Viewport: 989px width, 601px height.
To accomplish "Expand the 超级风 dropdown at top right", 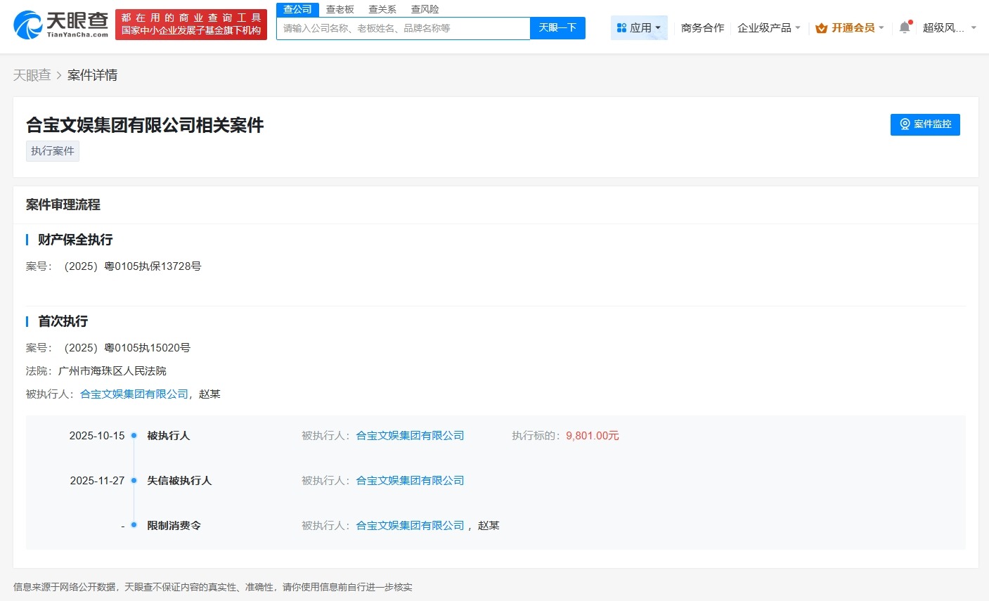I will 946,27.
